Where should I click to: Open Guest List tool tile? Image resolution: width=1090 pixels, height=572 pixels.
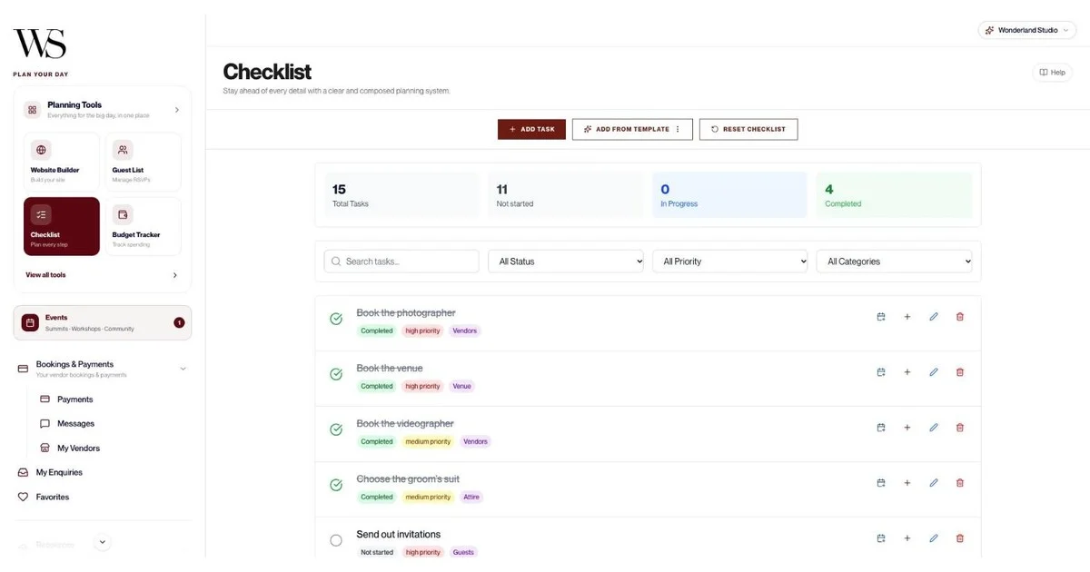[x=144, y=163]
